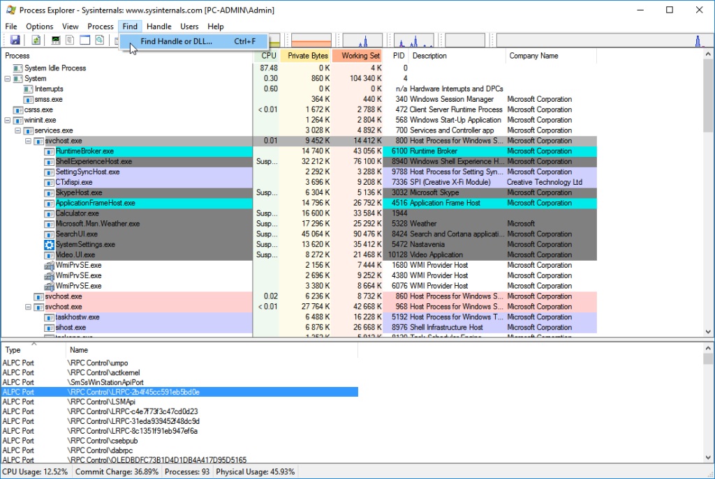Select the RuntimeBroker.exe process row
This screenshot has height=479, width=715.
tap(85, 151)
